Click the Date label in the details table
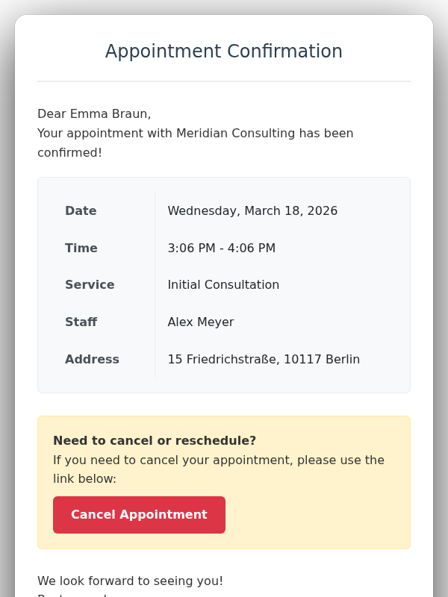This screenshot has width=448, height=597. click(81, 210)
